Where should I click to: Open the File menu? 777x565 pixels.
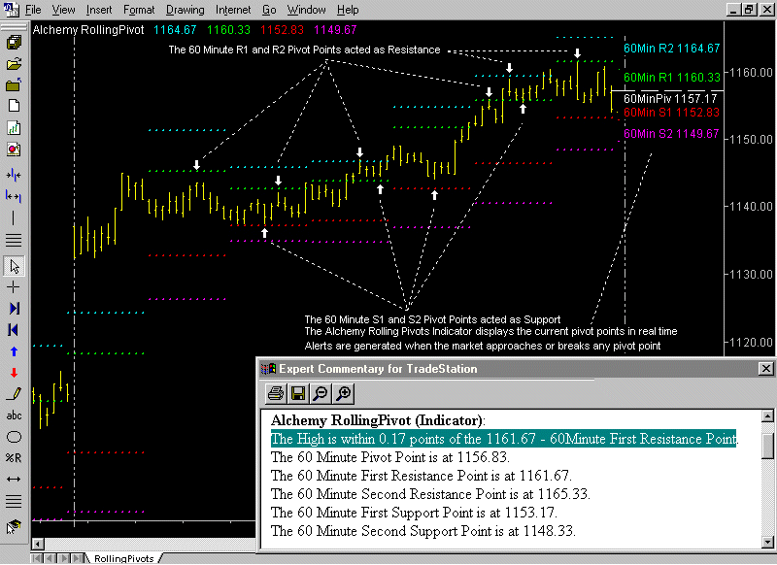[33, 10]
